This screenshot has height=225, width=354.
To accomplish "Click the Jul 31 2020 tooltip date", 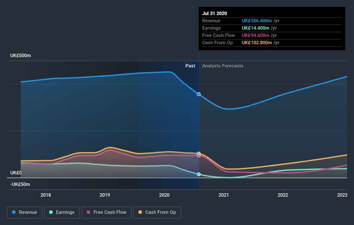I will pyautogui.click(x=214, y=13).
